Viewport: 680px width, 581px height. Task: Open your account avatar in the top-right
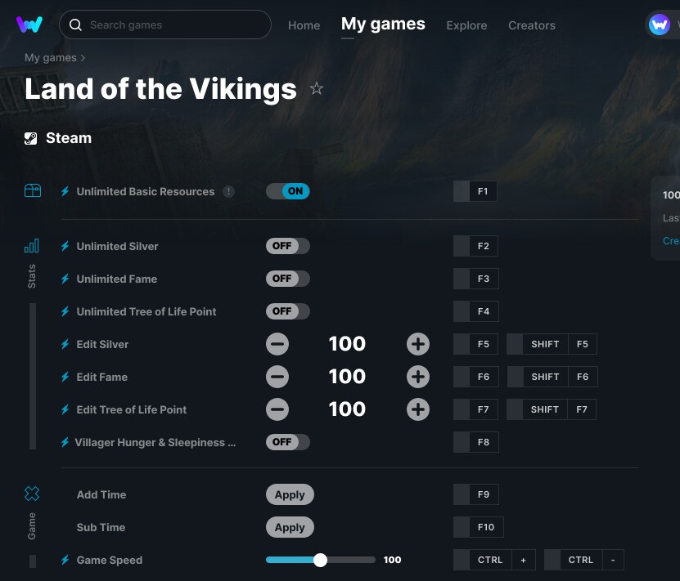coord(660,25)
